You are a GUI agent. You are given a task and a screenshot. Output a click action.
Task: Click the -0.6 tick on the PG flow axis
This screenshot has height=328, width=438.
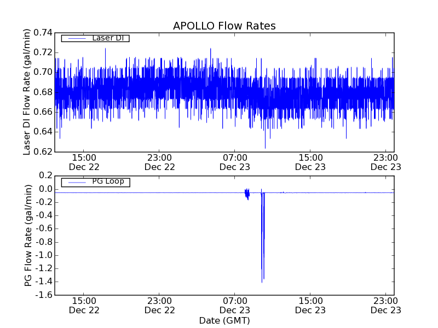pos(44,229)
